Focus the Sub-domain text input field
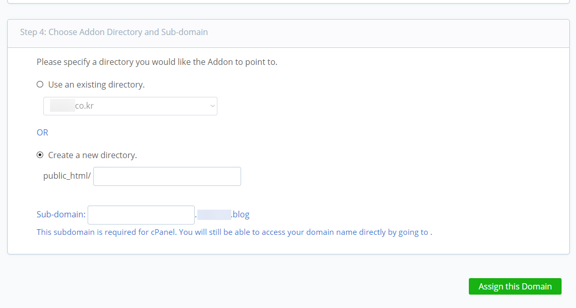 [x=141, y=215]
